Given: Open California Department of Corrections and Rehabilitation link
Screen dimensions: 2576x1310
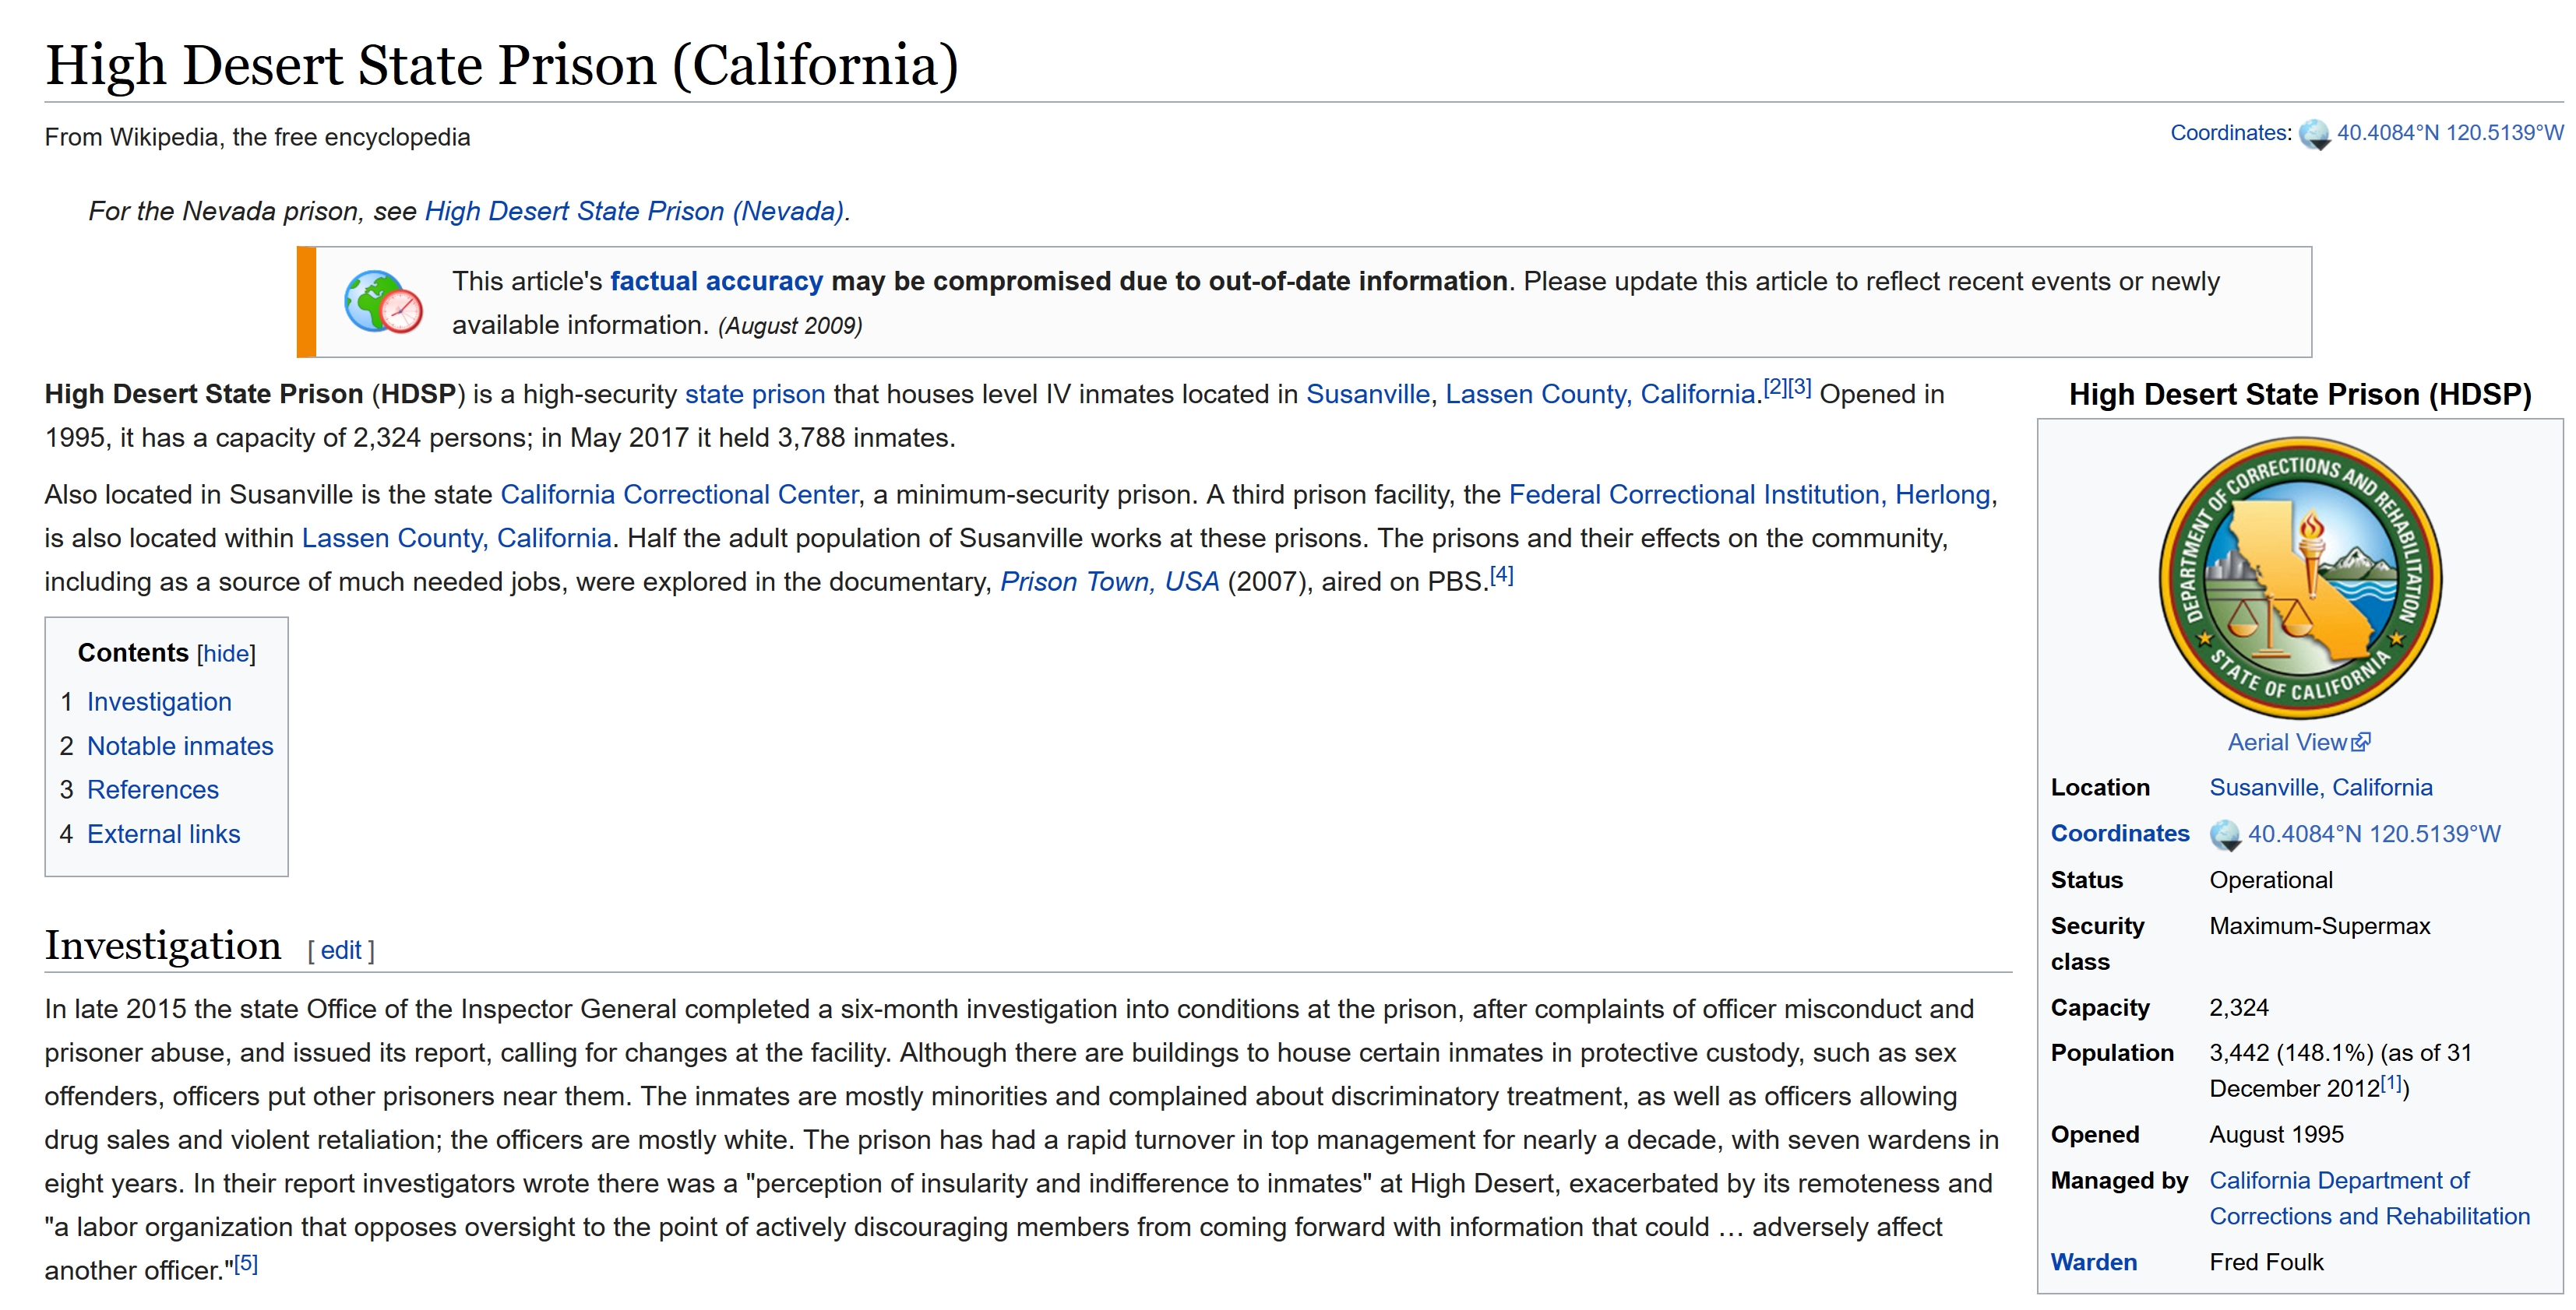Looking at the screenshot, I should click(2369, 1198).
